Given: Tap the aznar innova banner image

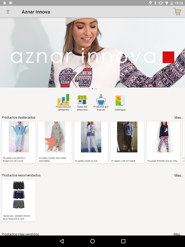Looking at the screenshot, I should click(x=92, y=52).
